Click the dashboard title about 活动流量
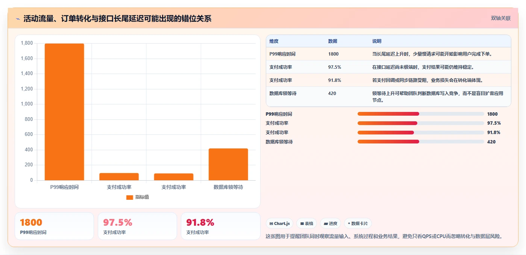526x255 pixels. 117,18
